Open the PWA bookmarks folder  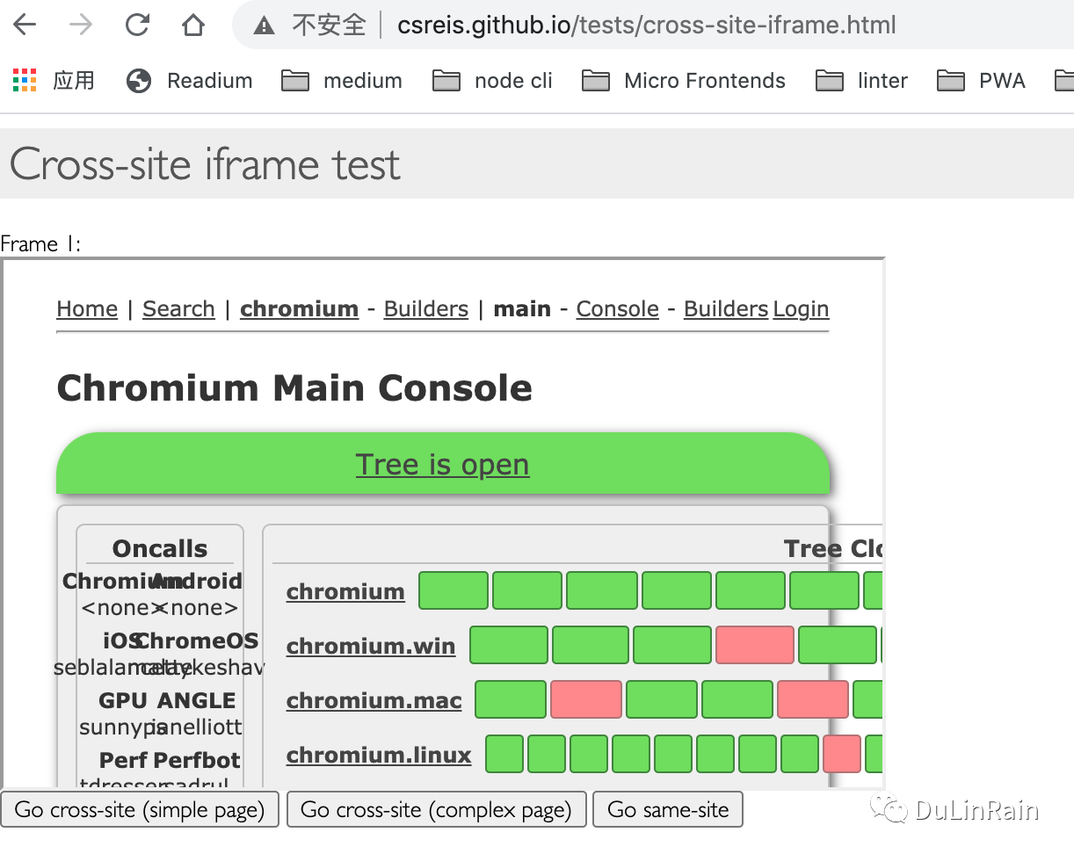coord(982,81)
